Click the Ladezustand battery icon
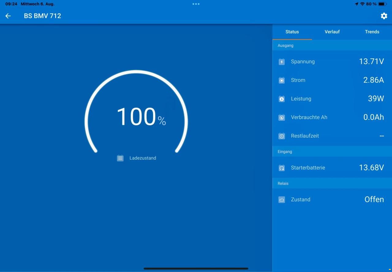Screen dimensions: 392x272 pyautogui.click(x=120, y=158)
